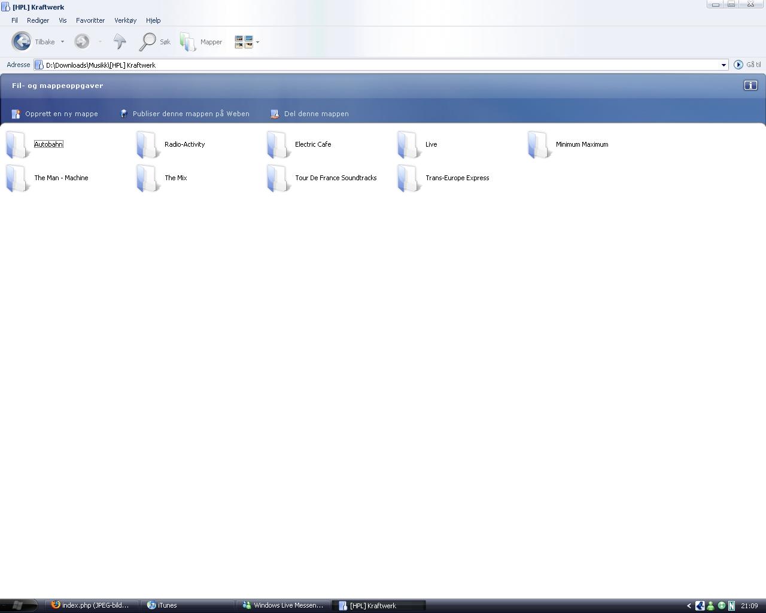Open the Verktøy menu
Viewport: 766px width, 613px height.
click(x=125, y=20)
